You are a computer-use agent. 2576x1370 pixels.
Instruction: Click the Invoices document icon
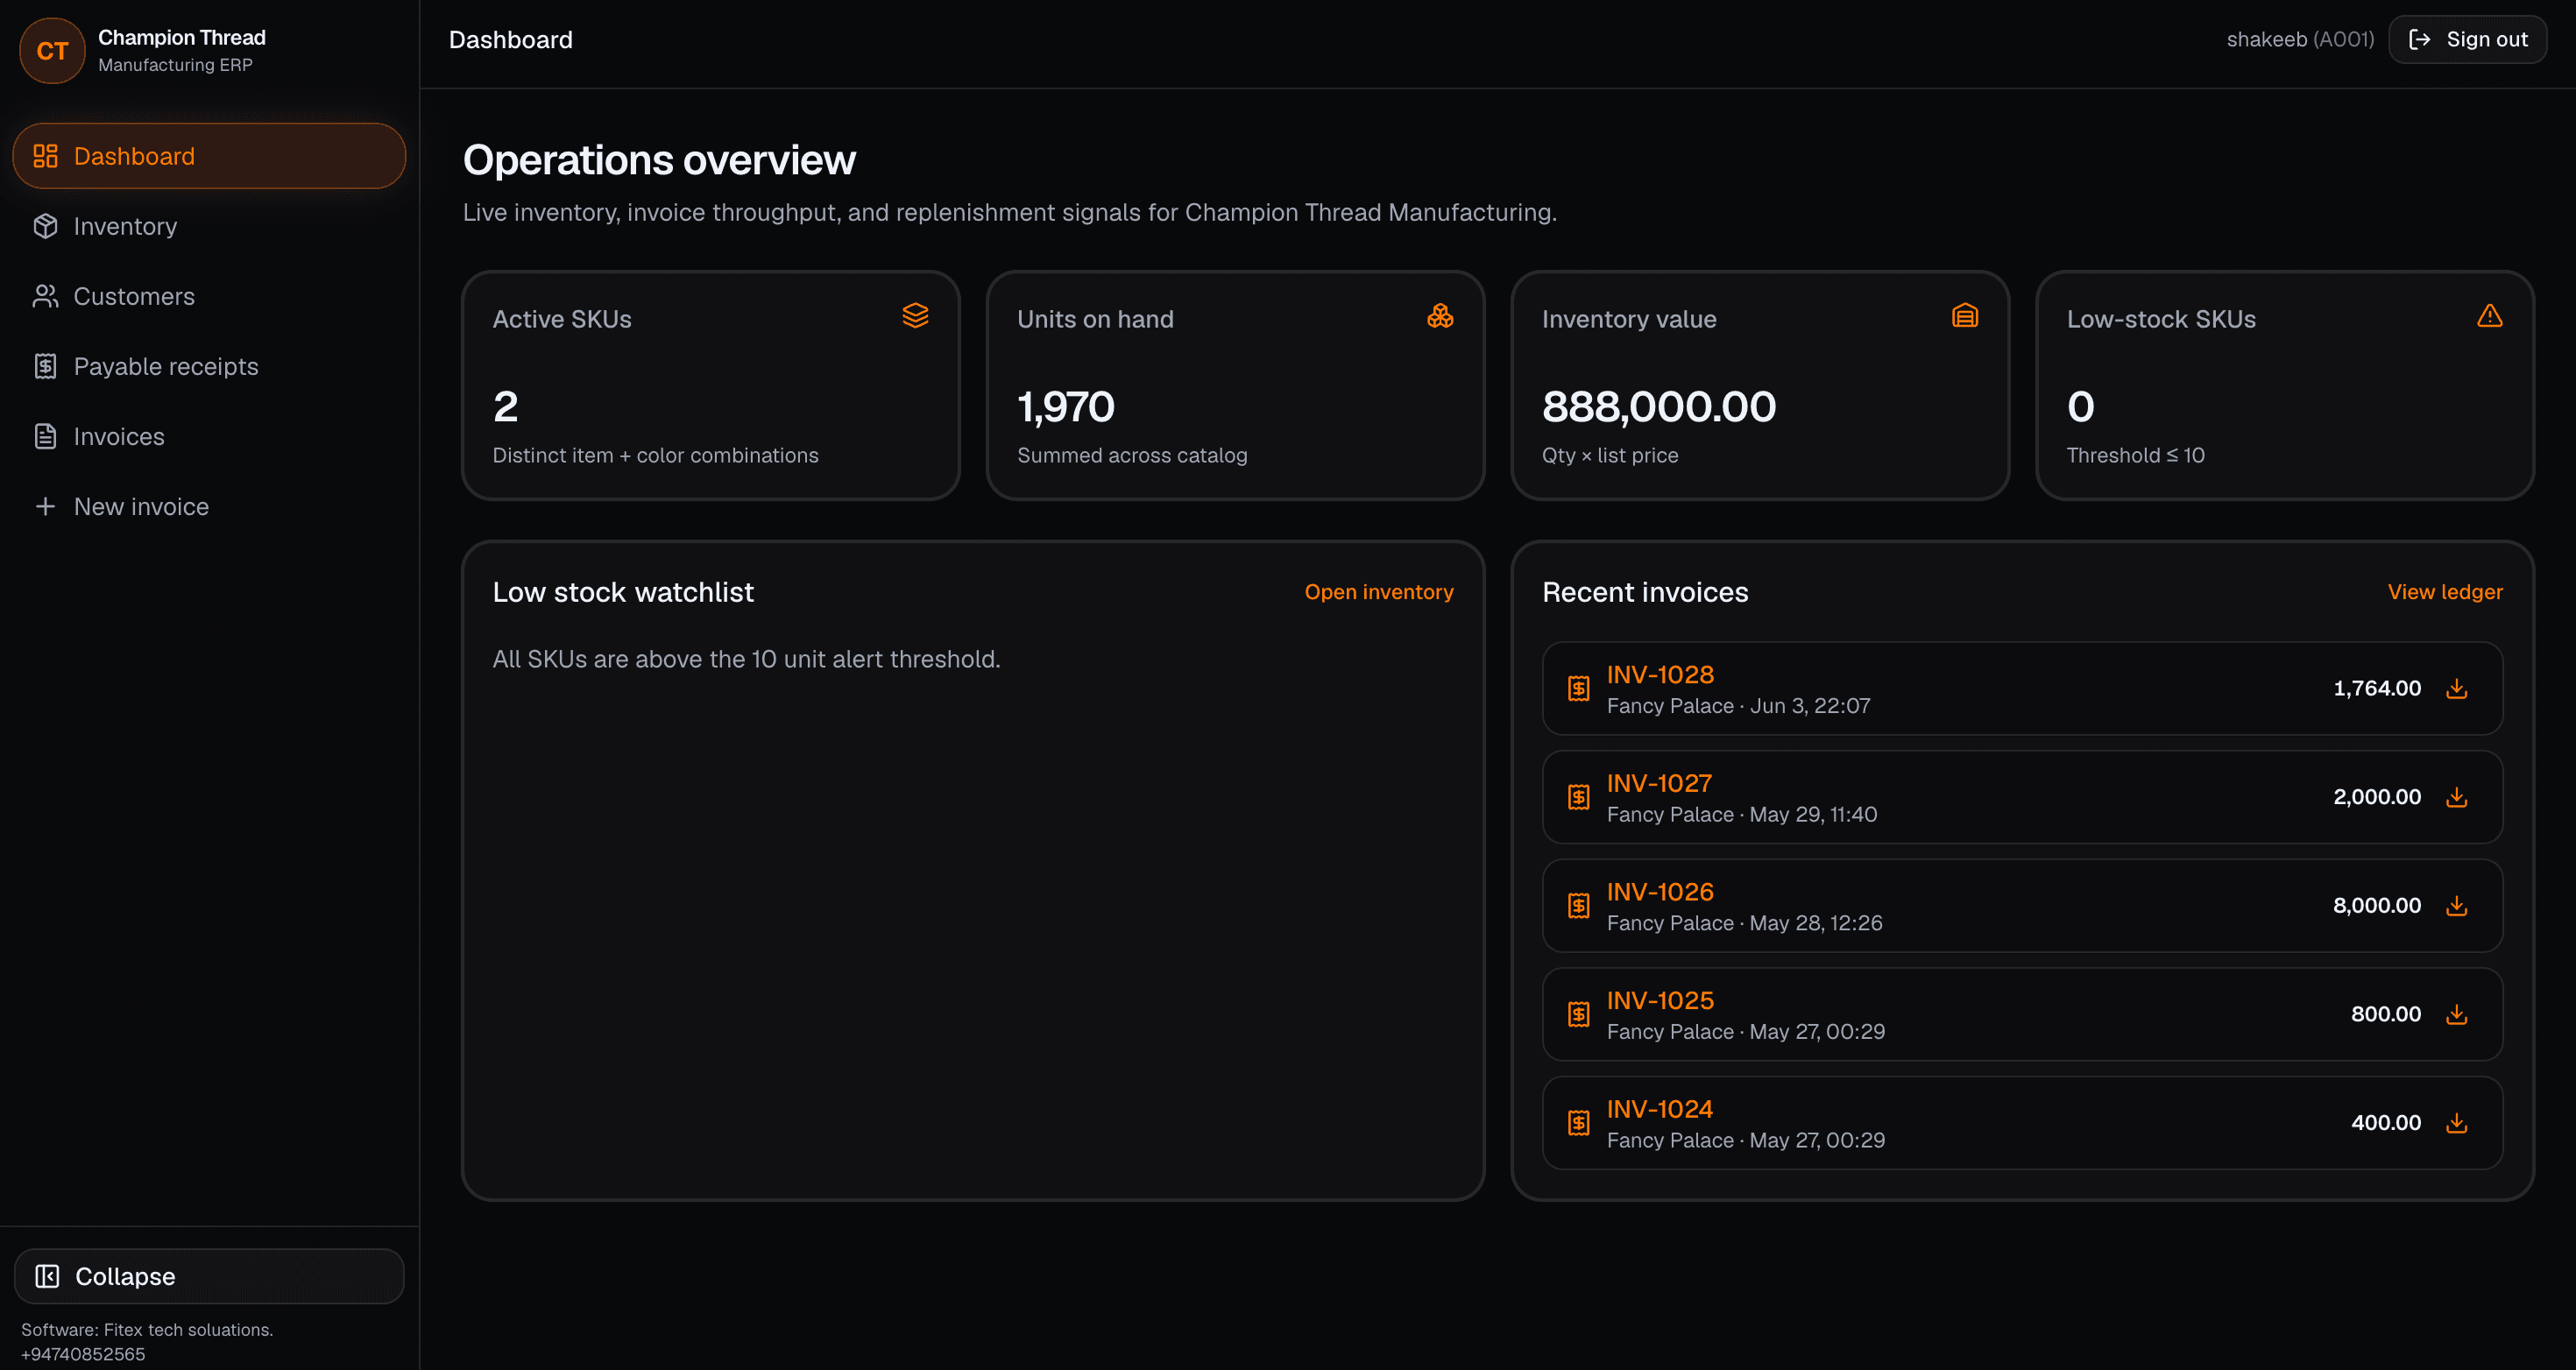(45, 436)
